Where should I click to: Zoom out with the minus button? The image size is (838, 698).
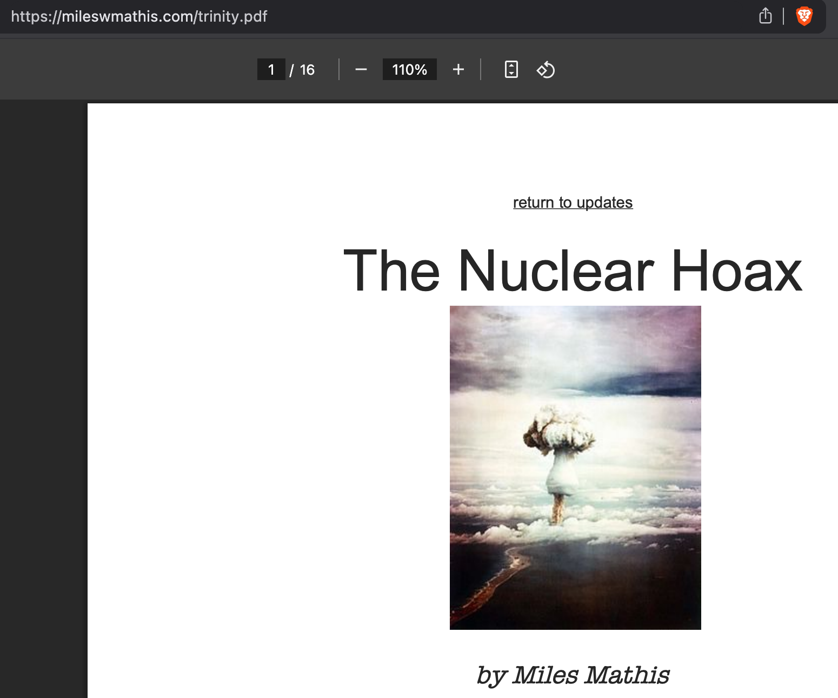tap(361, 70)
